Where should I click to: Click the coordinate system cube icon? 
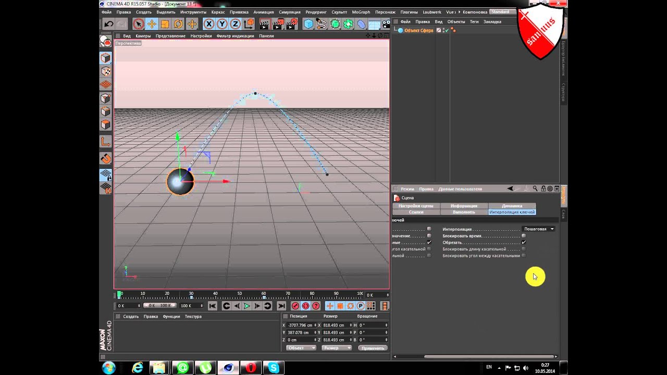(249, 24)
